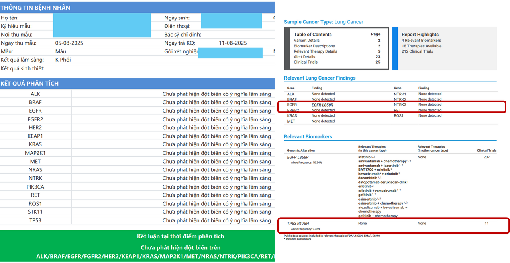Click 18 Therapies Available in Report Highlights
The image size is (510, 263).
click(422, 46)
